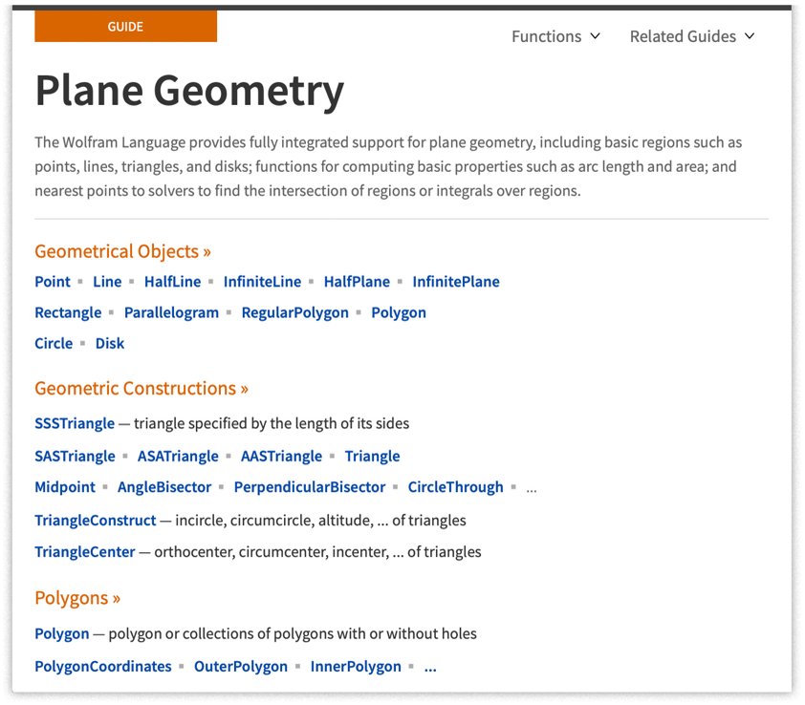Viewport: 805px width, 705px height.
Task: View the SSSTriangle documentation
Action: click(x=75, y=423)
